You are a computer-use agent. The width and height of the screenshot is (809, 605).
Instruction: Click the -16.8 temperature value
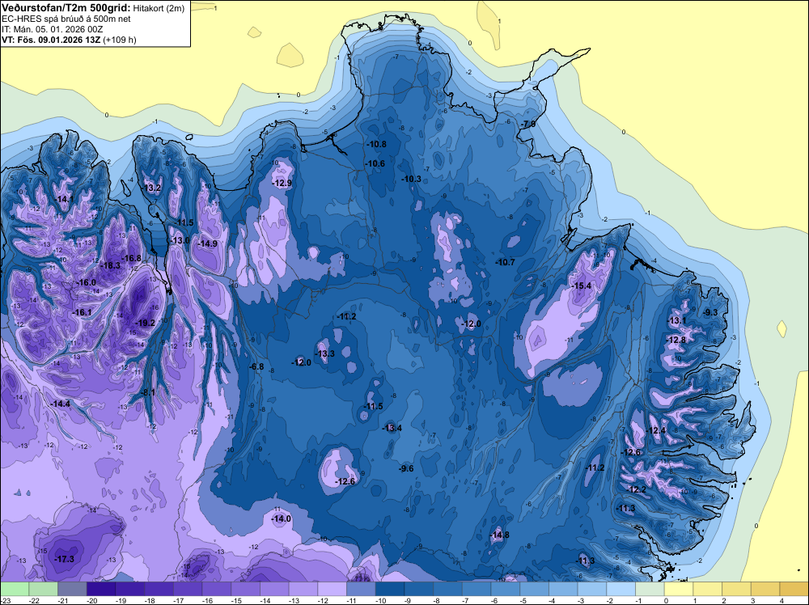[131, 258]
